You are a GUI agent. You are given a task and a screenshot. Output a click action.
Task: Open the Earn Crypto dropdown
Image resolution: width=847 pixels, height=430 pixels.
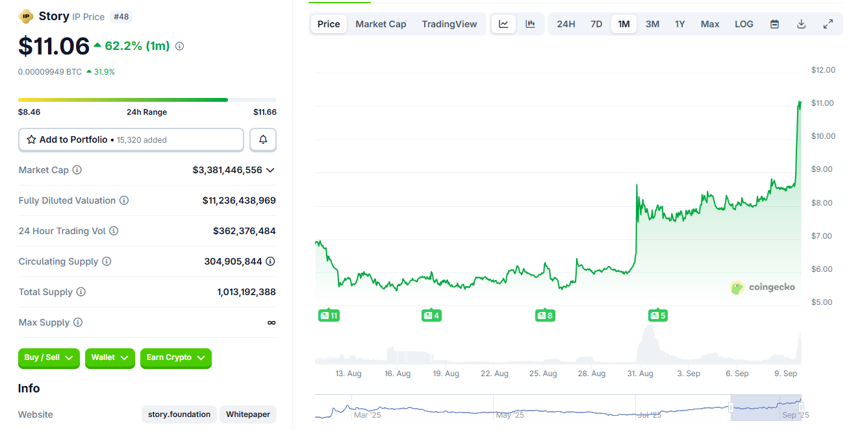pos(175,358)
